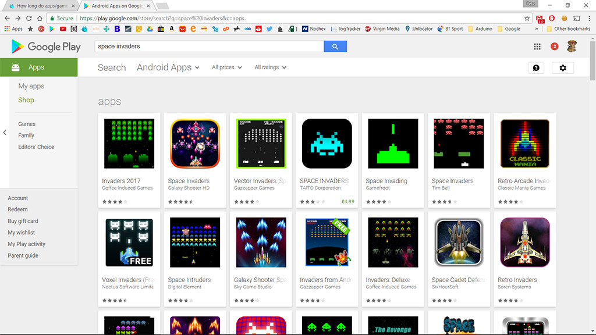
Task: Open the All prices filter dropdown
Action: (x=226, y=67)
